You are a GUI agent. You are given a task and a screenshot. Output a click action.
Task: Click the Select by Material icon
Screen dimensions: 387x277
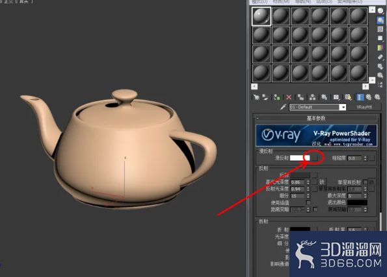380,75
